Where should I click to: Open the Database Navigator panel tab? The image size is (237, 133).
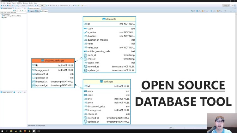pos(7,8)
